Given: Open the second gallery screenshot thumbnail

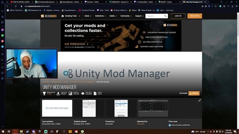Looking at the screenshot, I should 89,108.
